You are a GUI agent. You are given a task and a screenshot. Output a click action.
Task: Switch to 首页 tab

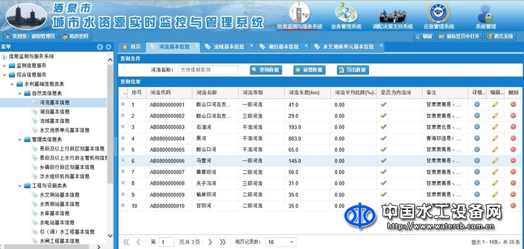point(131,47)
